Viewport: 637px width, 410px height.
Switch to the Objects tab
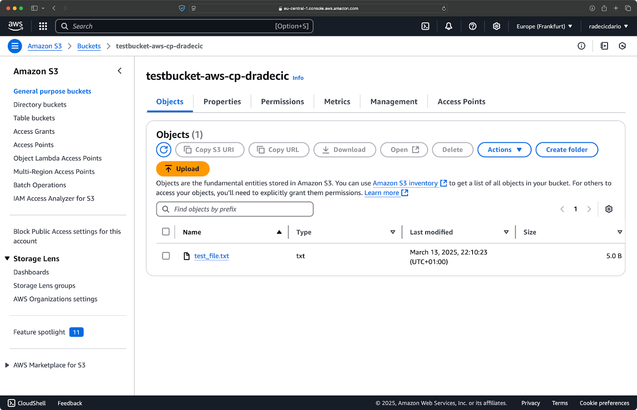pyautogui.click(x=170, y=102)
